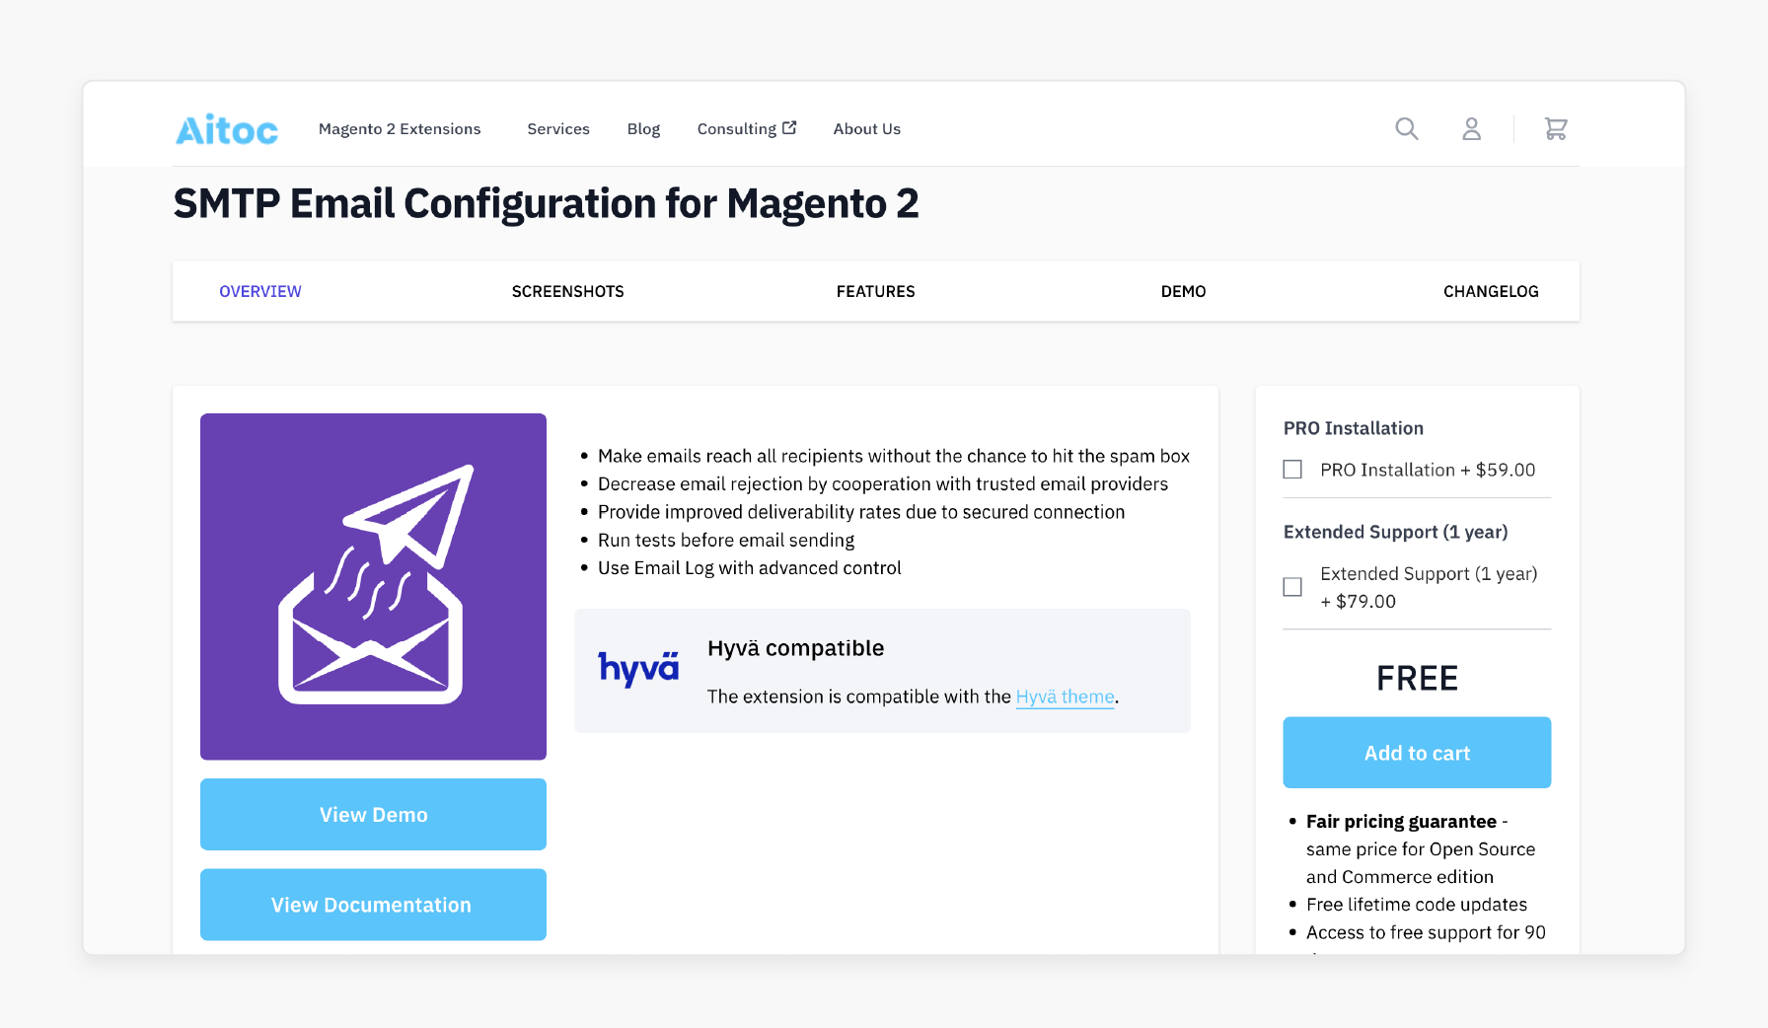
Task: Click the 'PRO Installation' section heading
Action: pyautogui.click(x=1354, y=428)
